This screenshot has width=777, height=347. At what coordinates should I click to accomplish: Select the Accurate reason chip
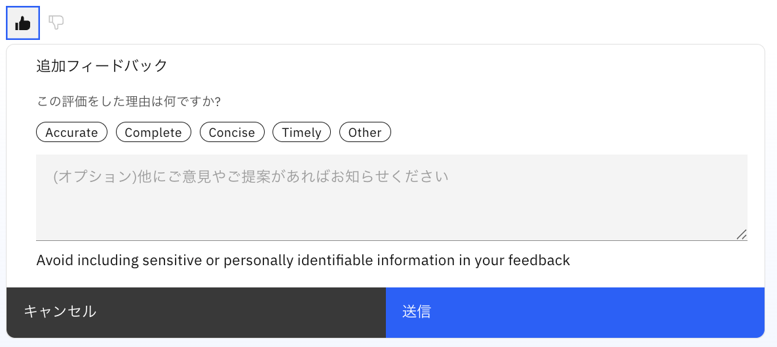71,132
